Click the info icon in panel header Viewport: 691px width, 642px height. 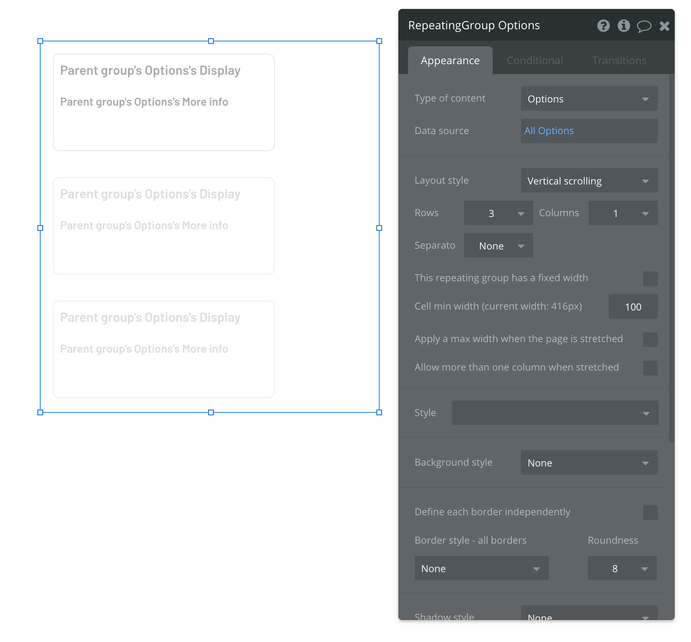pos(624,26)
